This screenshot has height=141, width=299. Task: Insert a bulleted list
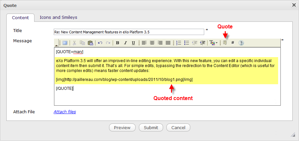[187, 43]
